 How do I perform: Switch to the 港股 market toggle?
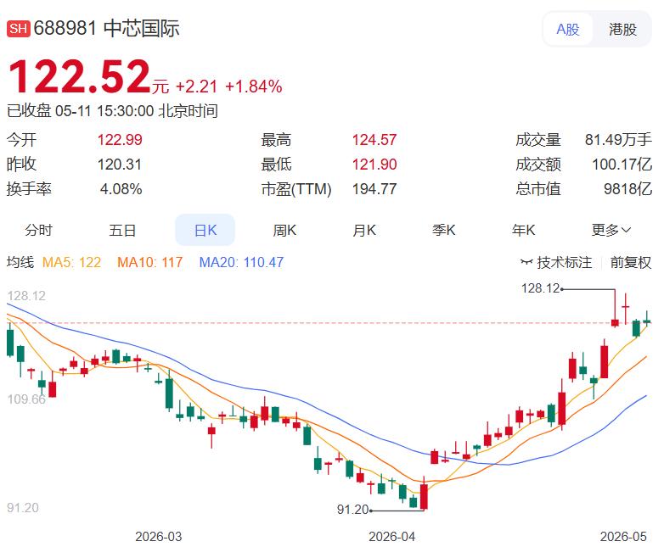click(x=622, y=29)
